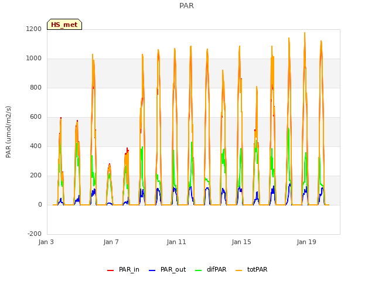375x281 pixels.
Task: Toggle the totPAR series legend entry
Action: click(251, 269)
